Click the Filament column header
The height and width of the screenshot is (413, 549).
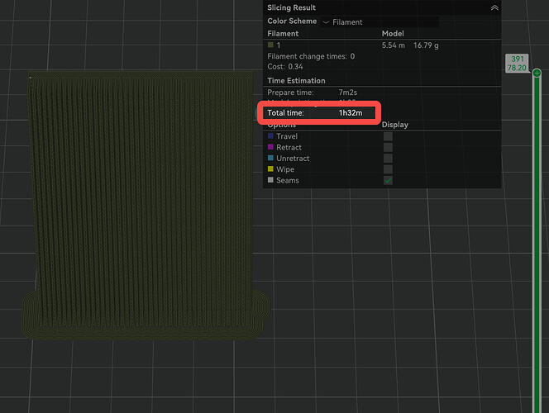283,34
